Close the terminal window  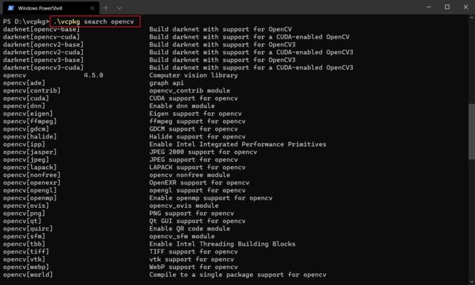(x=465, y=7)
